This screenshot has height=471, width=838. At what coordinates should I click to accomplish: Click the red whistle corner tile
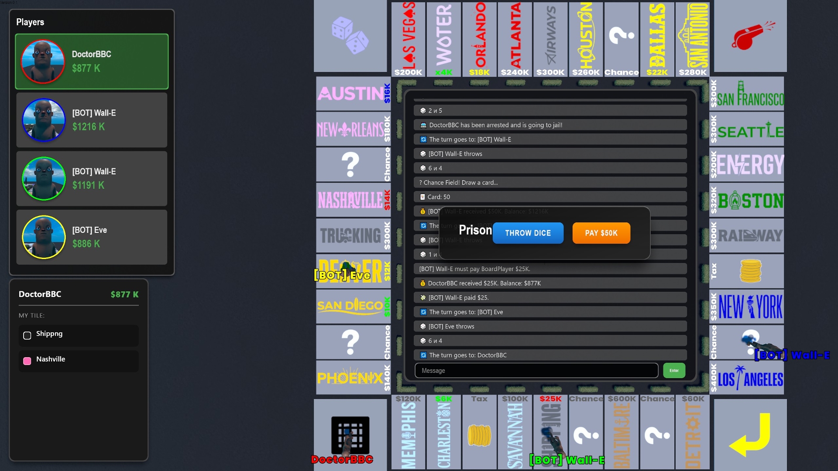tap(750, 36)
